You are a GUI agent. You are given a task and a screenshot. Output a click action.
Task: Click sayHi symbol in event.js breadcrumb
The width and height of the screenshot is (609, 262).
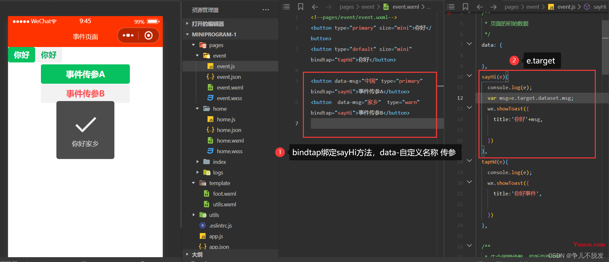[x=599, y=7]
